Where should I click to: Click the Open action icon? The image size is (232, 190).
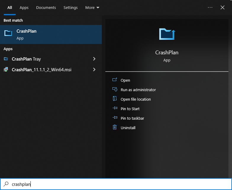[x=115, y=80]
